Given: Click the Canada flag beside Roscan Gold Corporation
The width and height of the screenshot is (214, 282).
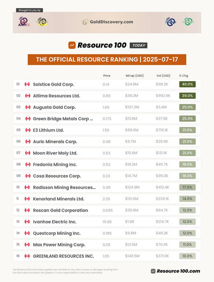Looking at the screenshot, I should pos(27,210).
